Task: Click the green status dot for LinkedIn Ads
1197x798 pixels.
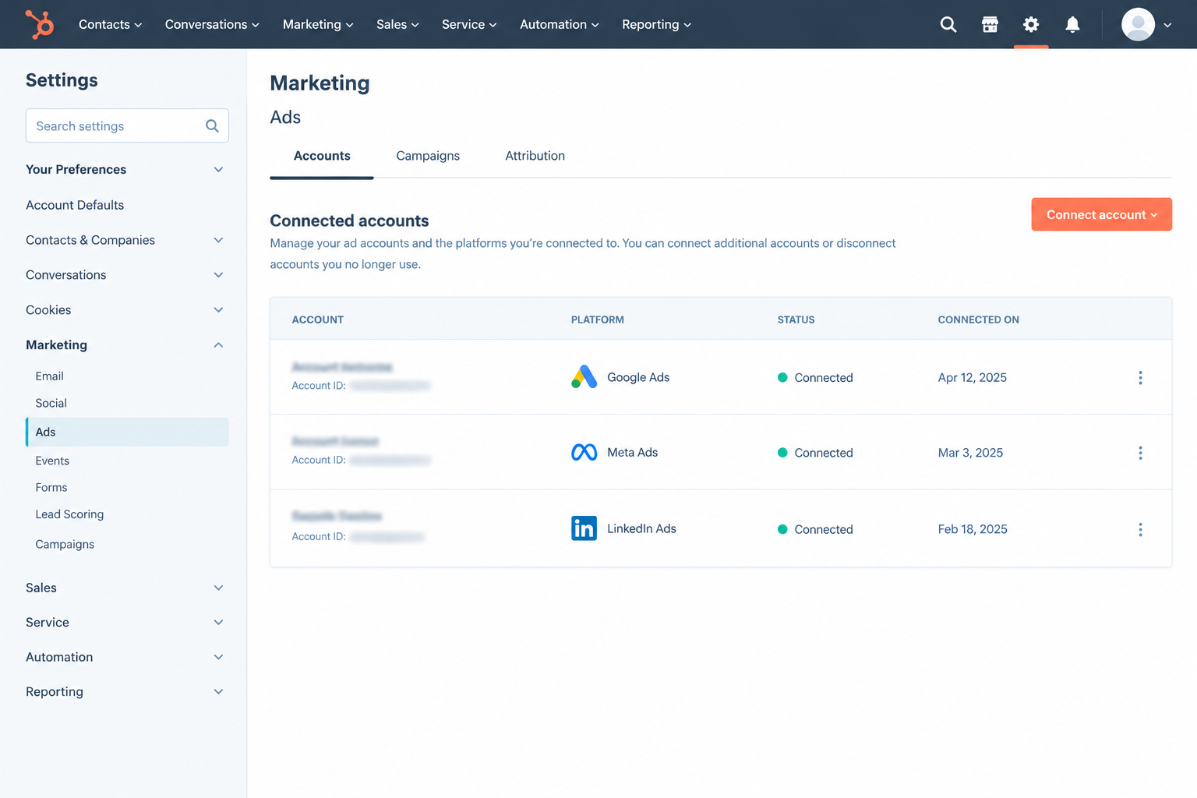Action: pos(782,529)
